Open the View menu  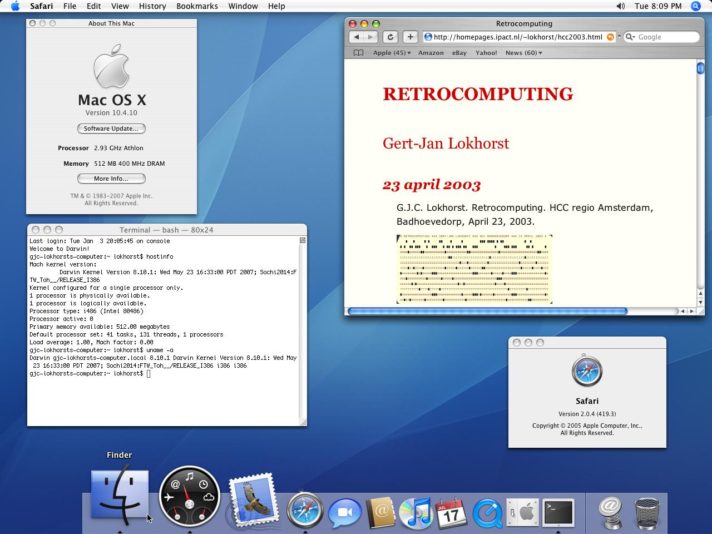point(120,6)
